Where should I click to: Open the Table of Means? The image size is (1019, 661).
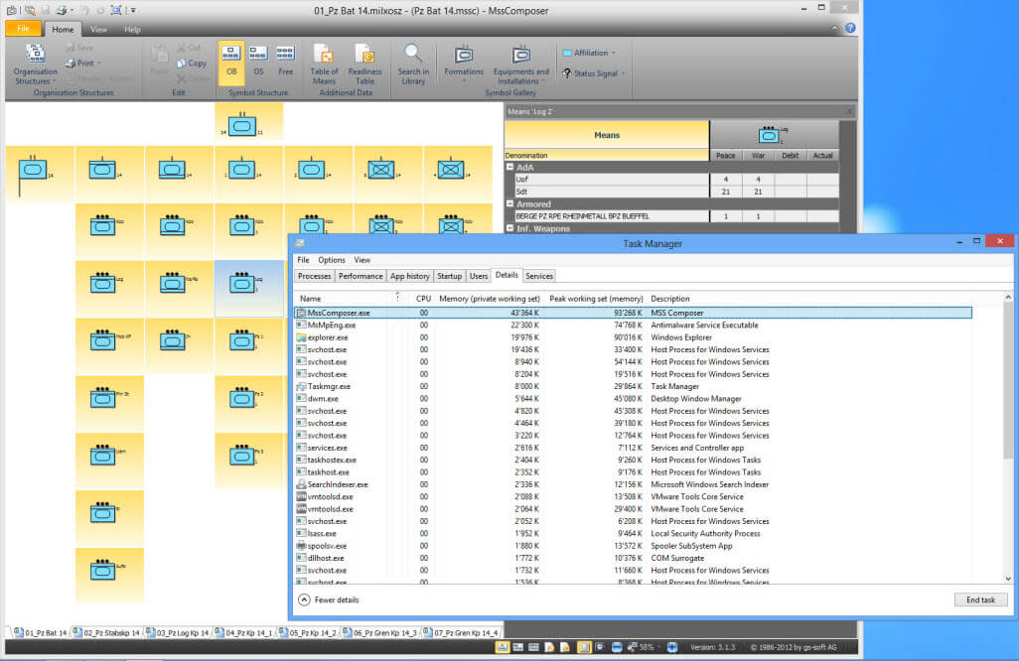324,64
